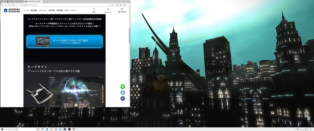Switch to the first 株式会社 HORI browser tab

click(15, 2)
